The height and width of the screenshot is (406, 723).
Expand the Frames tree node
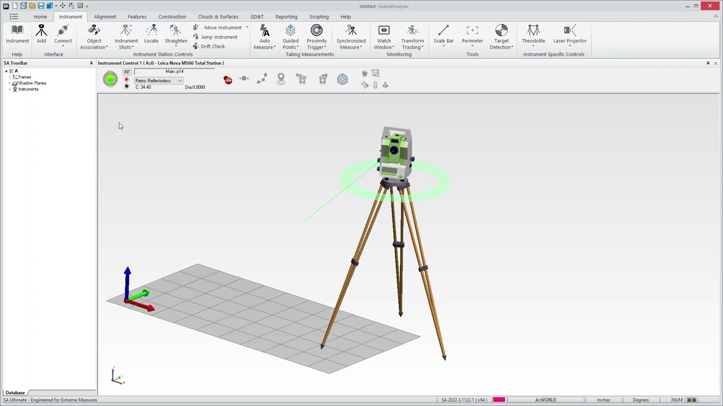pos(10,77)
